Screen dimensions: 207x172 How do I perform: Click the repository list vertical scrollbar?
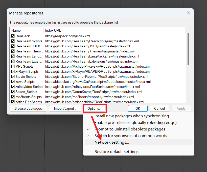coord(188,49)
